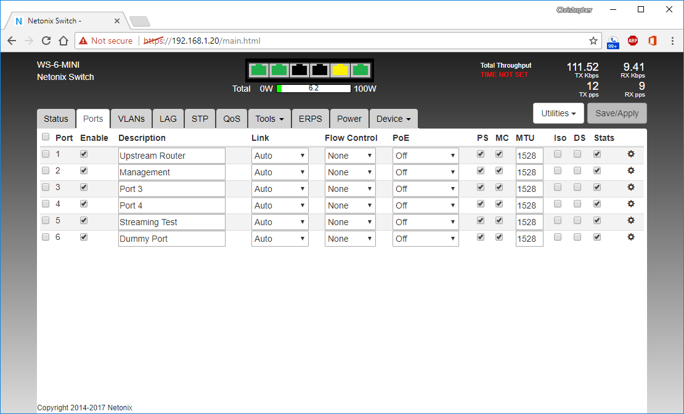Image resolution: width=684 pixels, height=414 pixels.
Task: Bookmark this page with the star icon
Action: 593,41
